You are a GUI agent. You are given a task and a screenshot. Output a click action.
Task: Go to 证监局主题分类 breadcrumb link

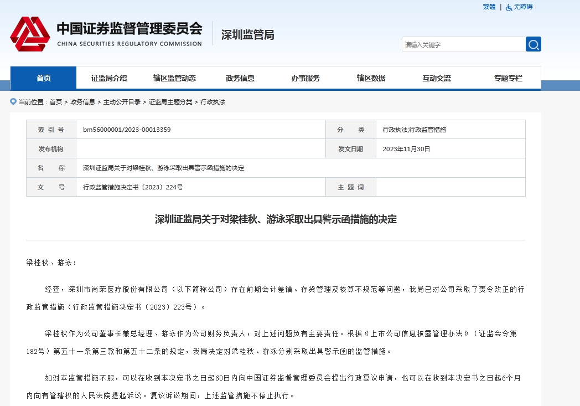(x=170, y=102)
